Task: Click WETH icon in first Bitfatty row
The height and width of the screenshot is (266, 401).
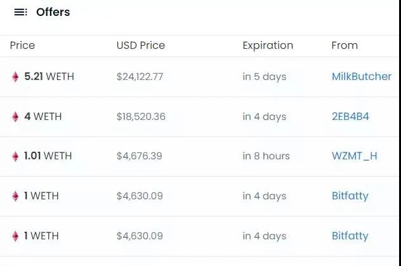Action: tap(15, 196)
